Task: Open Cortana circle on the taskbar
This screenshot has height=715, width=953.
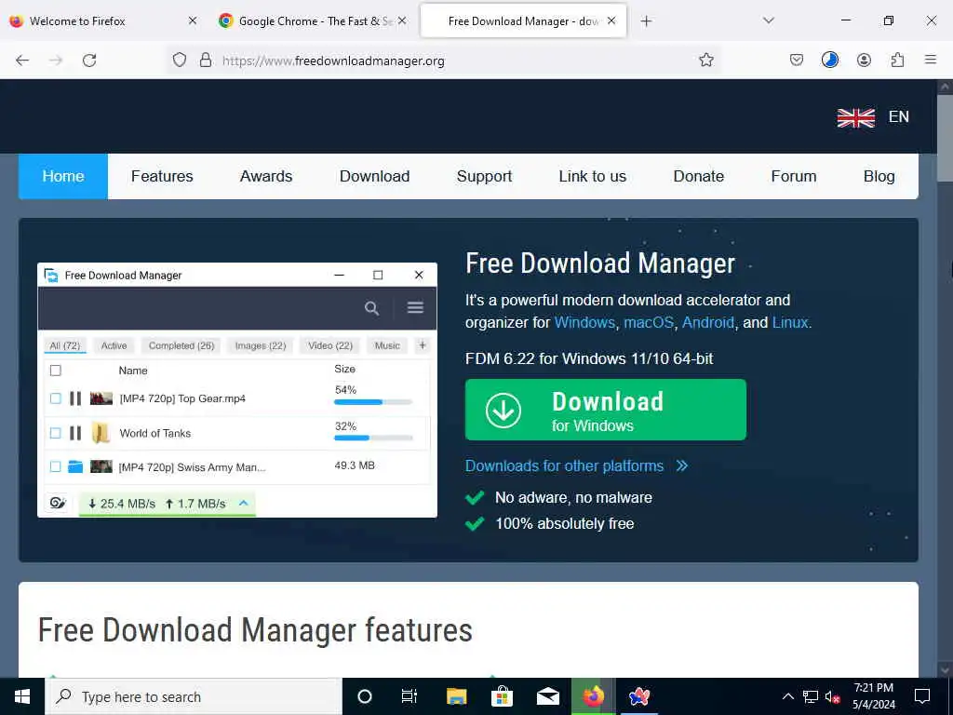Action: click(364, 696)
